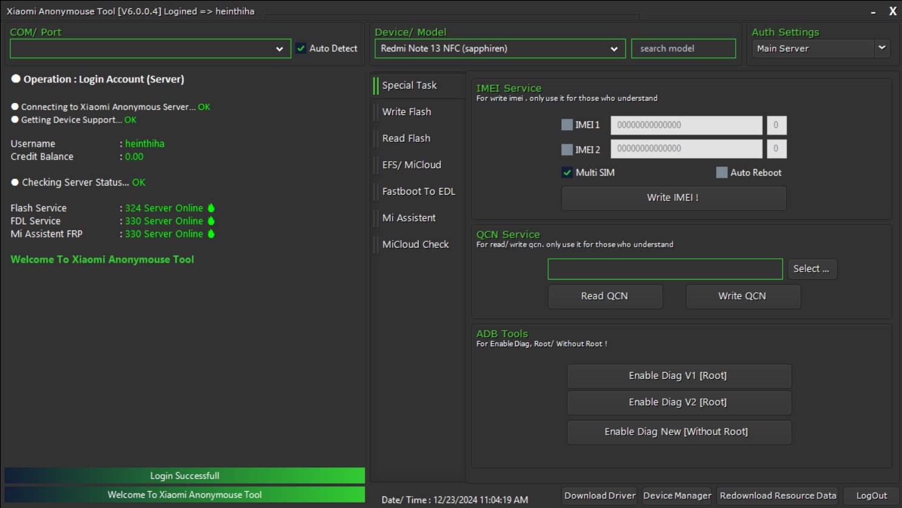Click the Download Driver button
902x508 pixels.
click(600, 496)
